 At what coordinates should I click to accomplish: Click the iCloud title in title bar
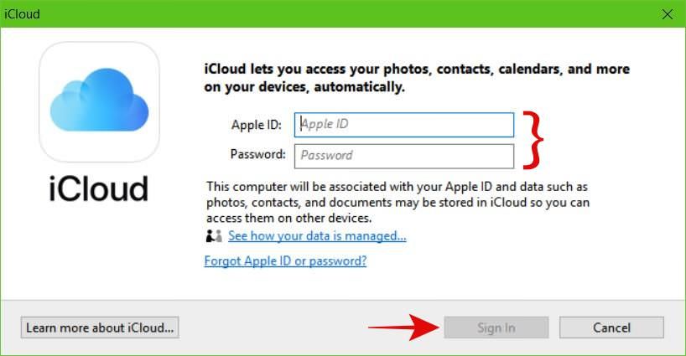(x=22, y=14)
